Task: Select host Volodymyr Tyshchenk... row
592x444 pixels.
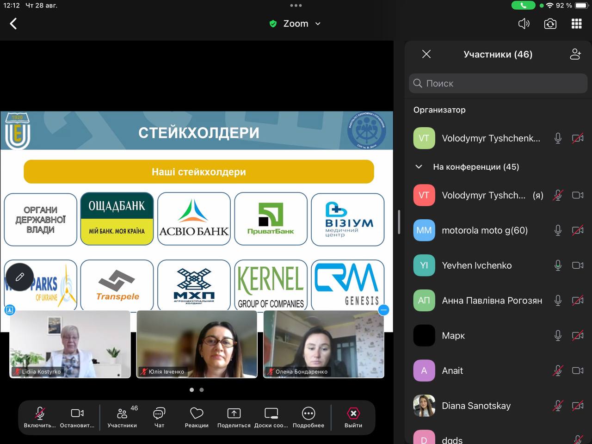Action: (498, 138)
